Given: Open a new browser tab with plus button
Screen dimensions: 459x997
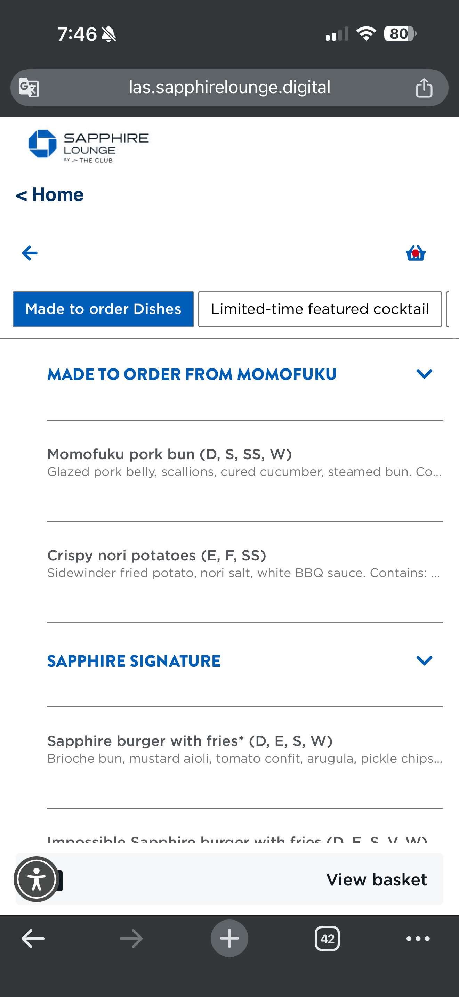Looking at the screenshot, I should 229,939.
